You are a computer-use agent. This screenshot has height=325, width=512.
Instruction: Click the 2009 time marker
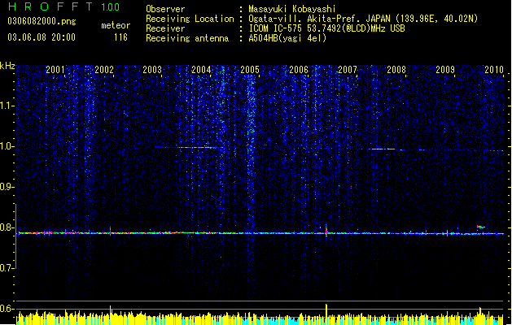point(445,70)
